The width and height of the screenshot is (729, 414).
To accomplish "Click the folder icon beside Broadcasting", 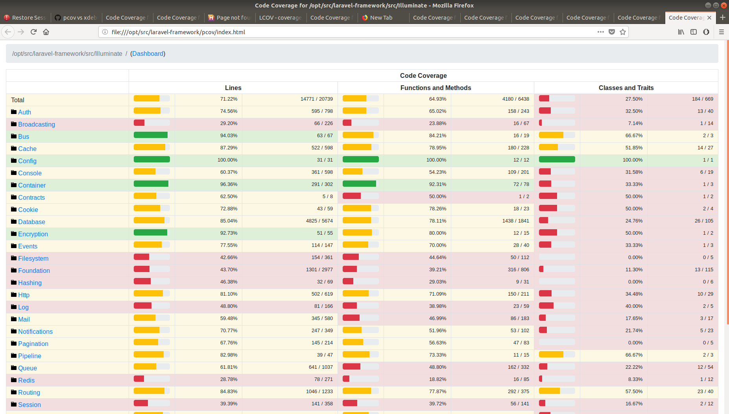I will point(14,124).
